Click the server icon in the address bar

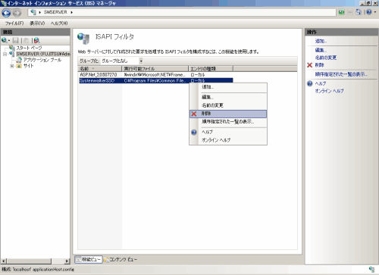click(x=33, y=12)
